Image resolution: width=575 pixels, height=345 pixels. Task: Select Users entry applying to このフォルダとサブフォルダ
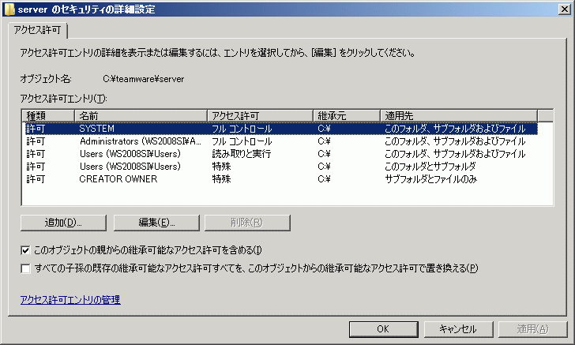click(x=280, y=167)
